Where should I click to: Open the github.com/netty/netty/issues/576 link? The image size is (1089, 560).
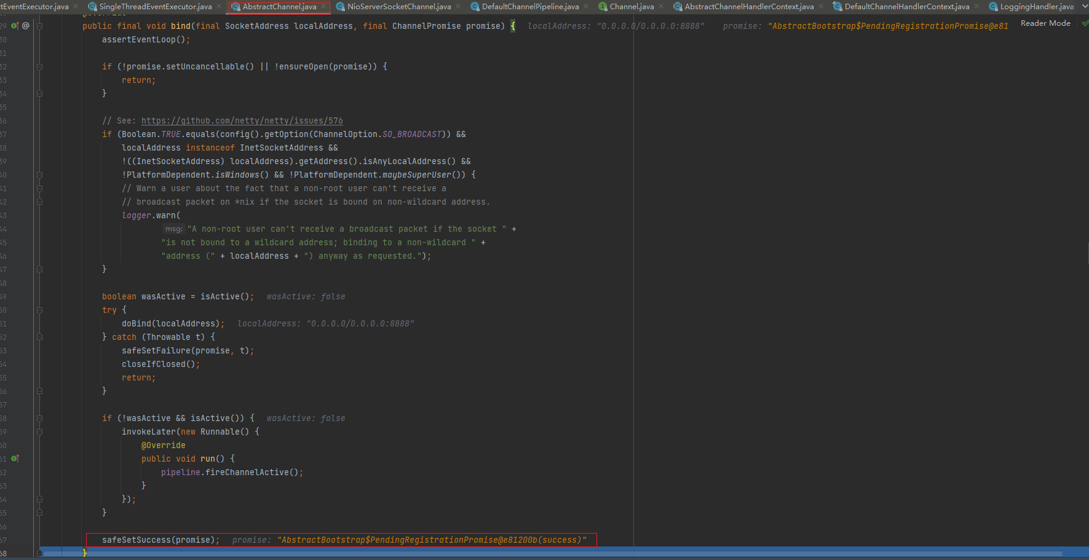point(242,120)
